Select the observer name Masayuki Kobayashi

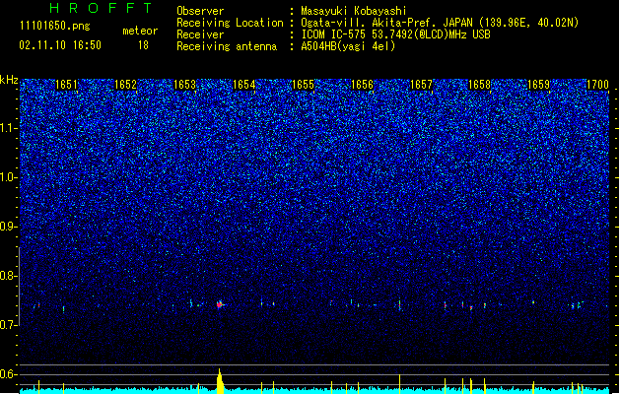point(354,11)
